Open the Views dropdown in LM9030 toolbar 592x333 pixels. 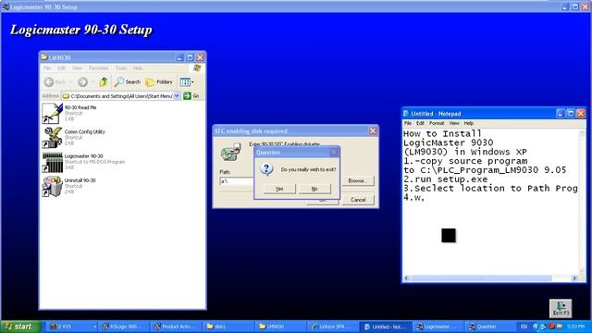187,82
